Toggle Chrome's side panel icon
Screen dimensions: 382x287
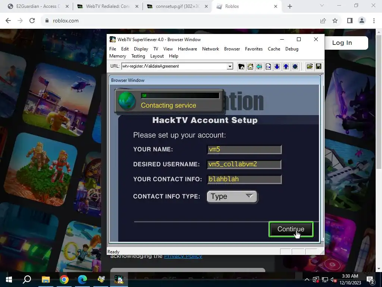tap(350, 21)
